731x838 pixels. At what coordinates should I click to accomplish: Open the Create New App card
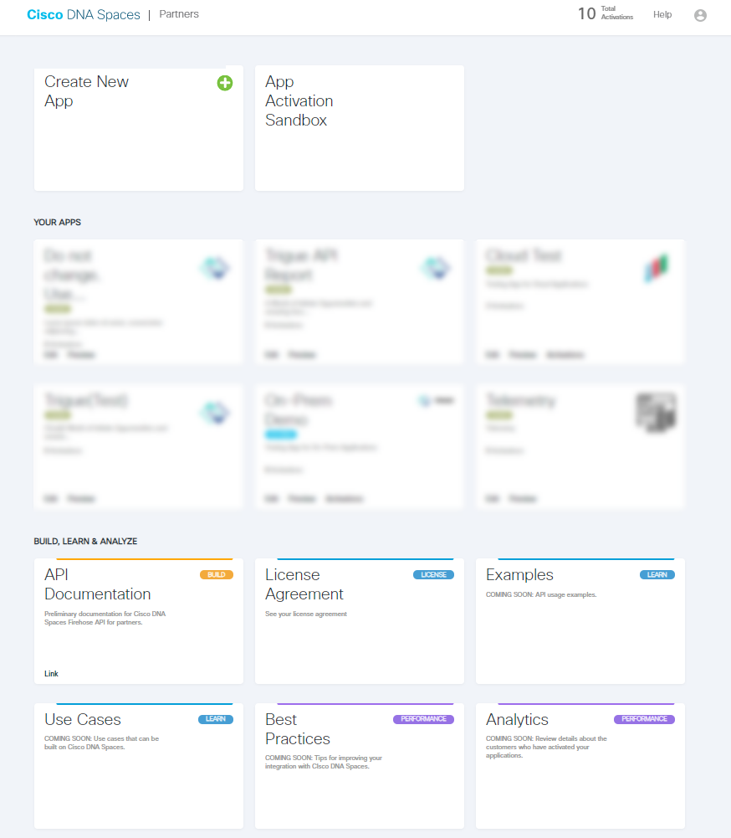click(139, 128)
